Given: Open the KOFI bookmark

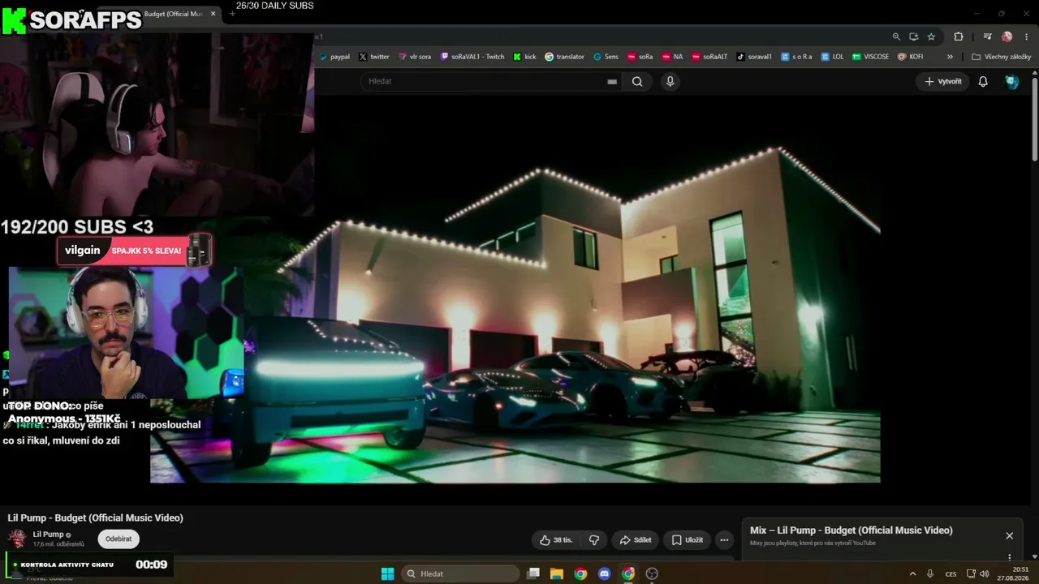Looking at the screenshot, I should [x=910, y=57].
